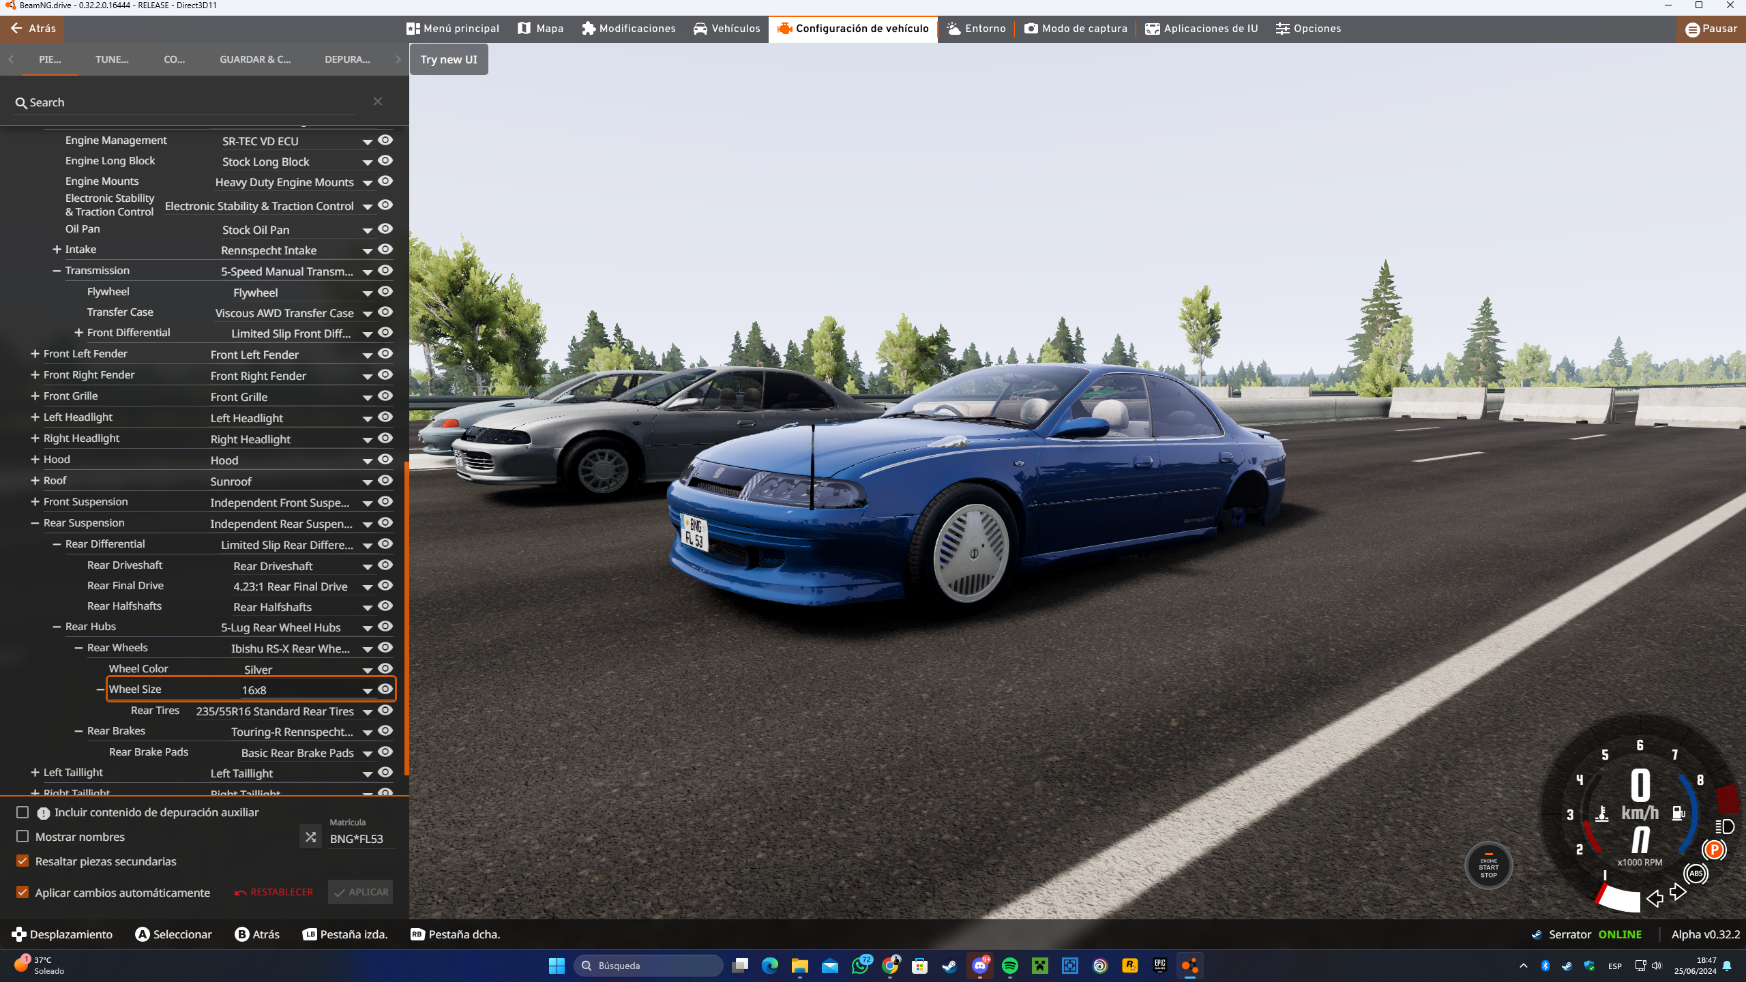
Task: Collapse the Rear Suspension group
Action: pos(35,523)
